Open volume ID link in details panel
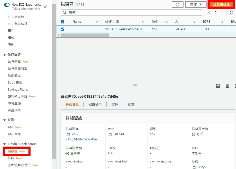The width and height of the screenshot is (236, 169). 81,137
